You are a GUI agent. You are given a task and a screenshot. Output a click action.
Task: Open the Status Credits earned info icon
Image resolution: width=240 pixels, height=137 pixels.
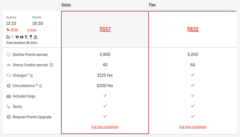click(x=51, y=65)
